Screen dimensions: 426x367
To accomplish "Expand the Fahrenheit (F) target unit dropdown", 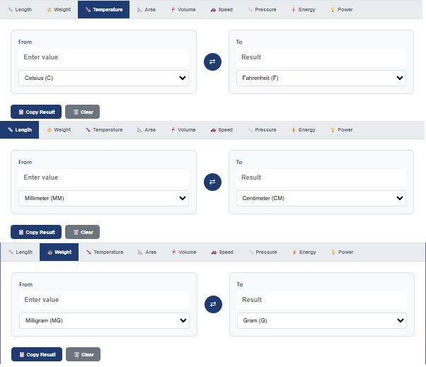I will tap(321, 78).
